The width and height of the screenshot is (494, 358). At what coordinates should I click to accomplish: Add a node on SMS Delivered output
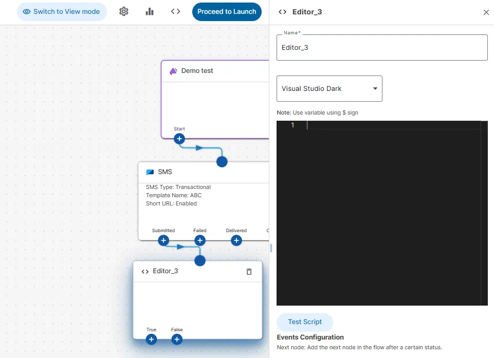(236, 240)
